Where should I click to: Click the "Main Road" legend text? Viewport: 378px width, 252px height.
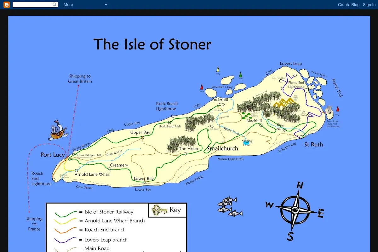(97, 249)
